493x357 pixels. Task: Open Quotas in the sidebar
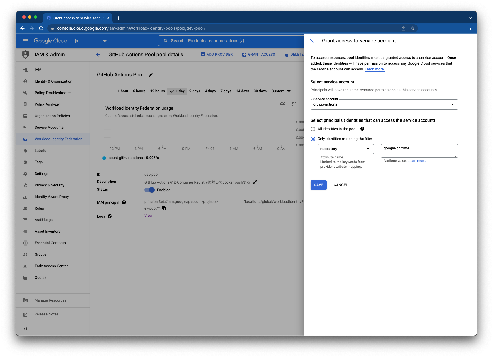(53, 278)
